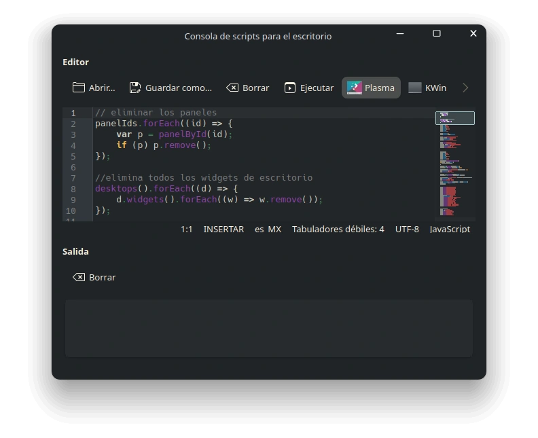Image resolution: width=538 pixels, height=438 pixels.
Task: Click the code minimap on the right
Action: 455,164
